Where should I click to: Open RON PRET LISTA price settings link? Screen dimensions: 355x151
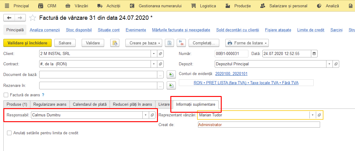click(246, 83)
